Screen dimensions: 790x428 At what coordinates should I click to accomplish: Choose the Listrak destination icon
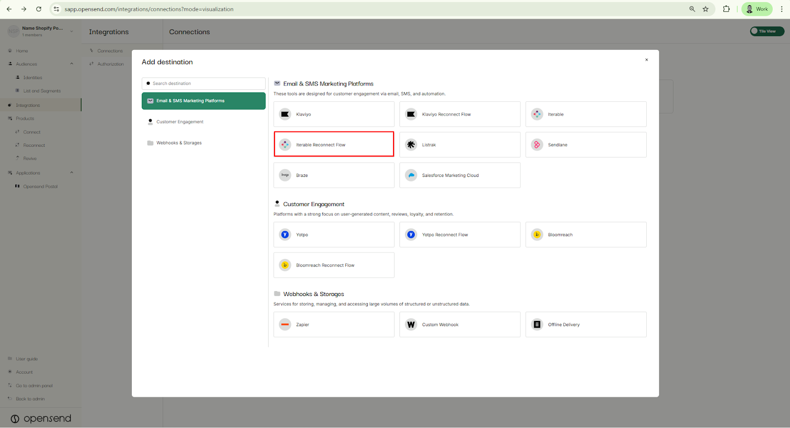coord(411,145)
